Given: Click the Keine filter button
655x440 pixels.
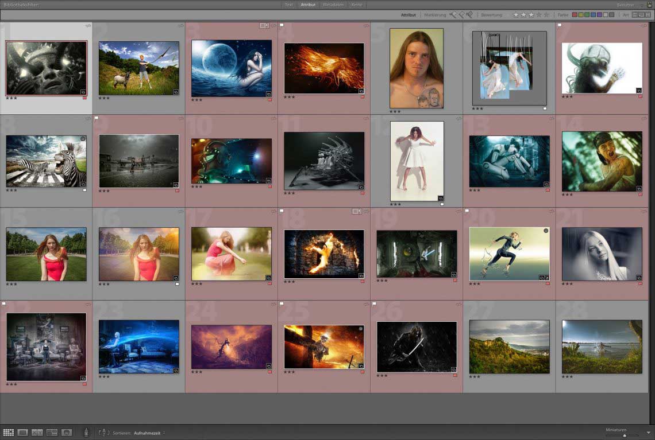Looking at the screenshot, I should click(357, 5).
